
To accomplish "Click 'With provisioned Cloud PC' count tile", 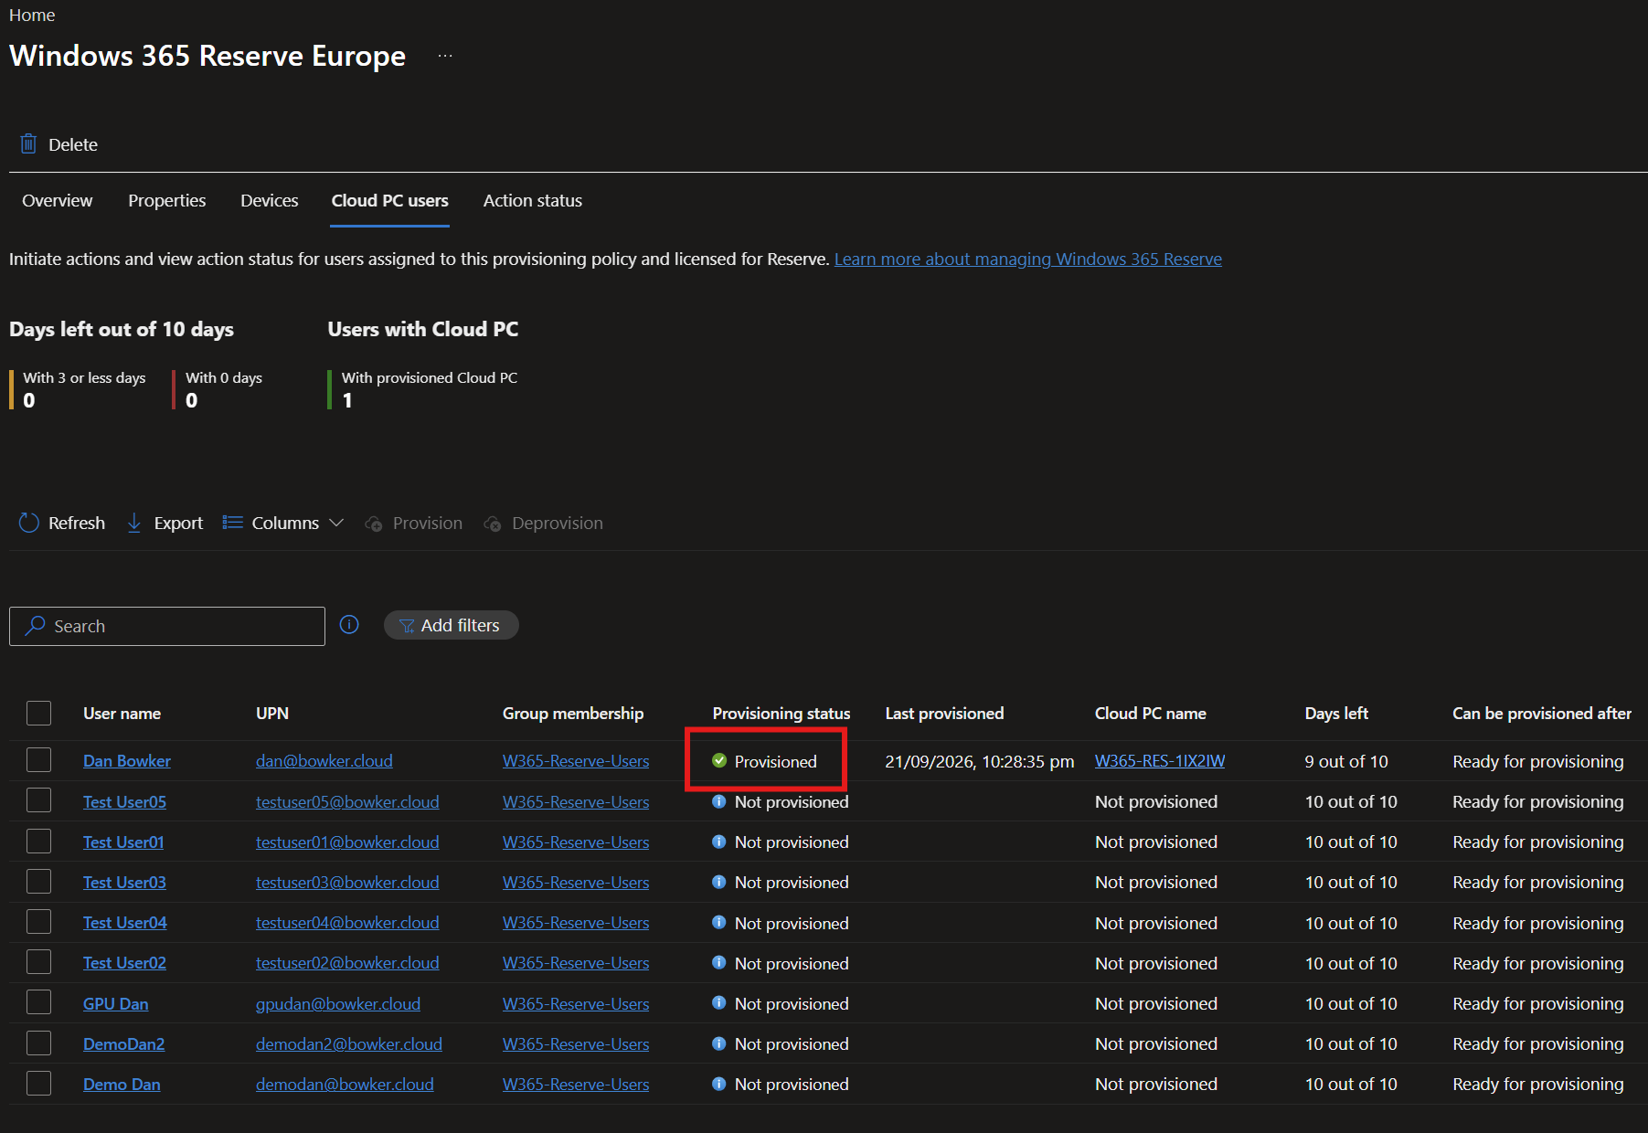I will coord(423,389).
